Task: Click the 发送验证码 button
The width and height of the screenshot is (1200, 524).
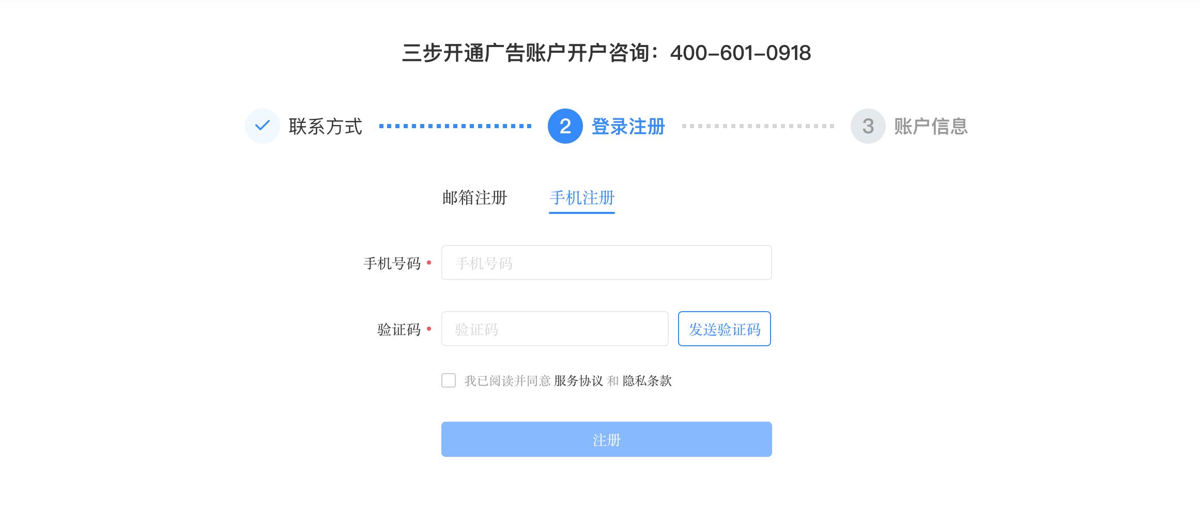Action: tap(724, 329)
